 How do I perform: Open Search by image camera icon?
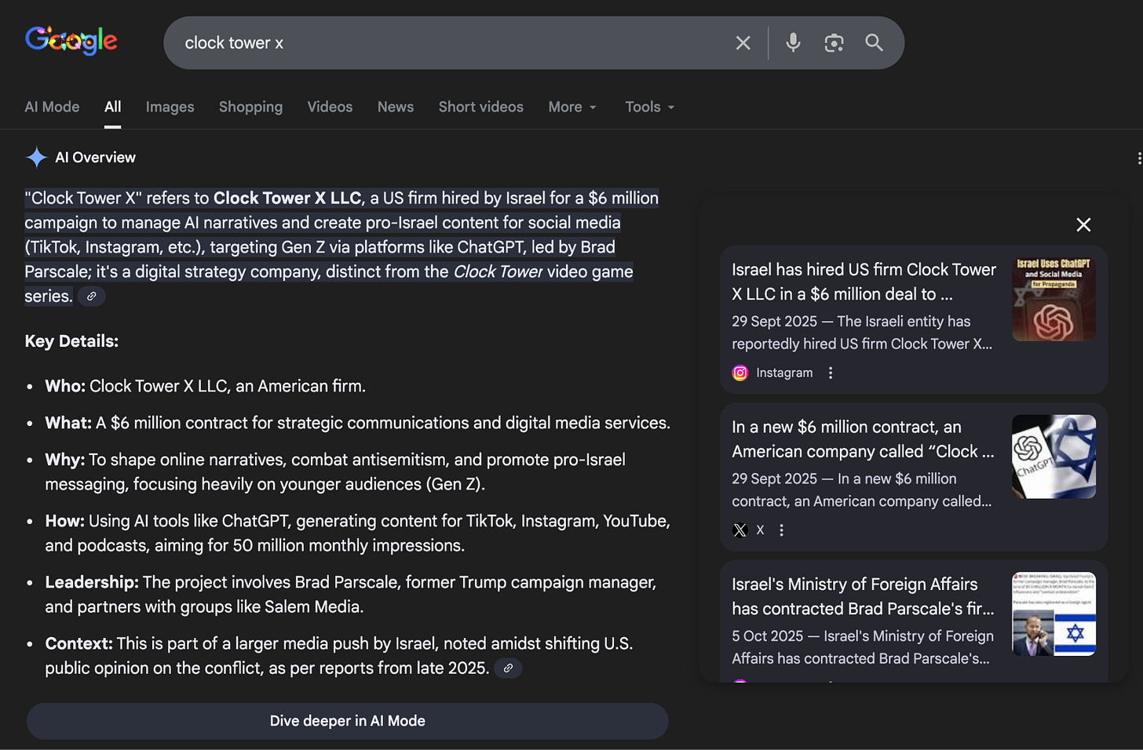pos(834,42)
